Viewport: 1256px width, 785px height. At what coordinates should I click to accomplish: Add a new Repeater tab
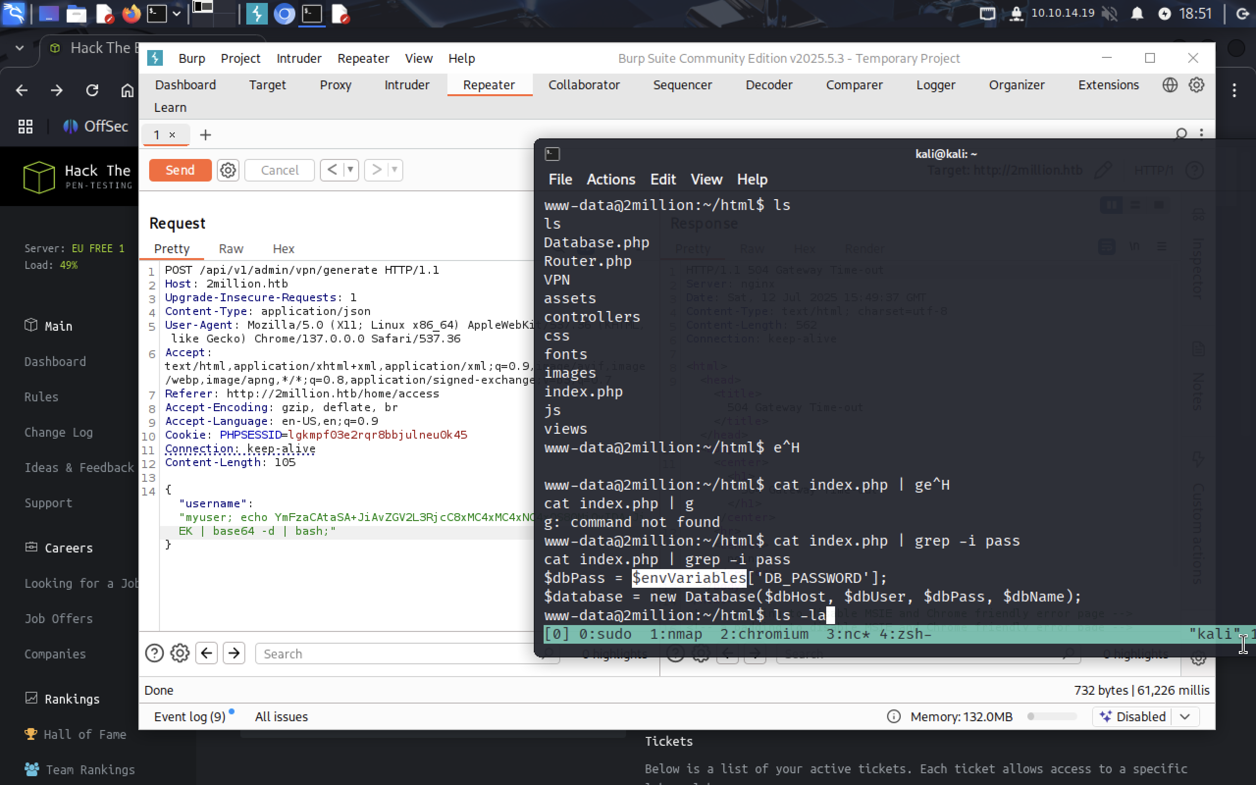coord(206,135)
